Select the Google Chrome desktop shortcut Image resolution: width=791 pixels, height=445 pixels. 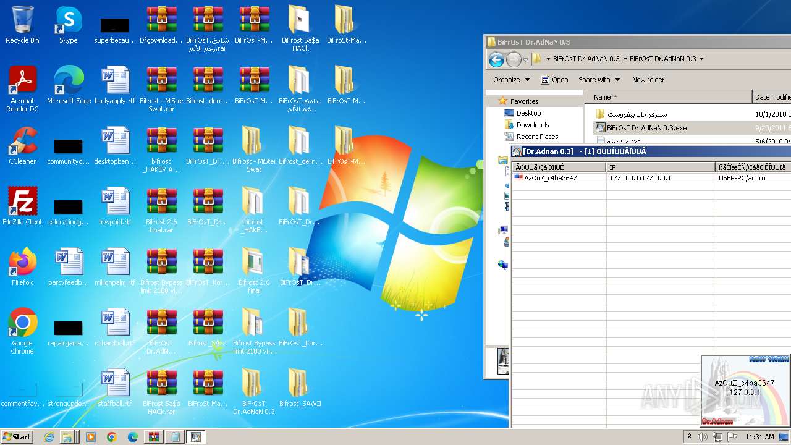(22, 331)
